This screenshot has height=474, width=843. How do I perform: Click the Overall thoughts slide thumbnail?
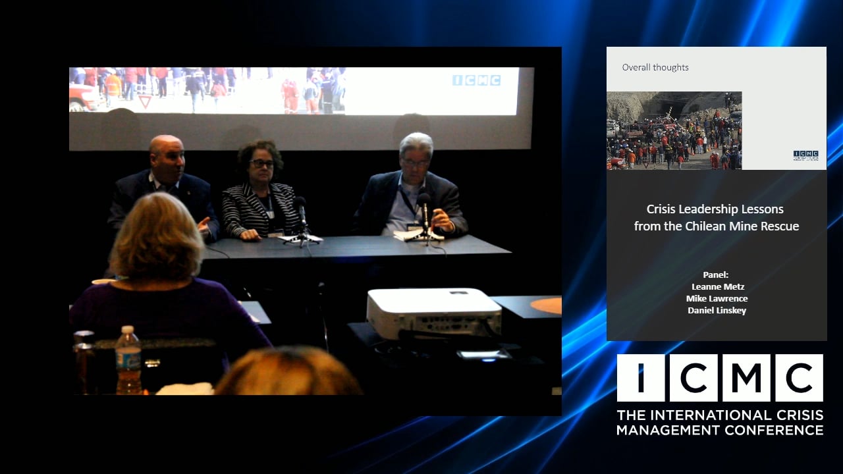(x=717, y=108)
